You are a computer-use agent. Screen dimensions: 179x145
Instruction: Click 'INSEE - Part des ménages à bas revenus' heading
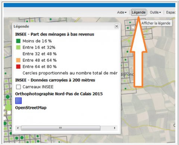pos(55,34)
